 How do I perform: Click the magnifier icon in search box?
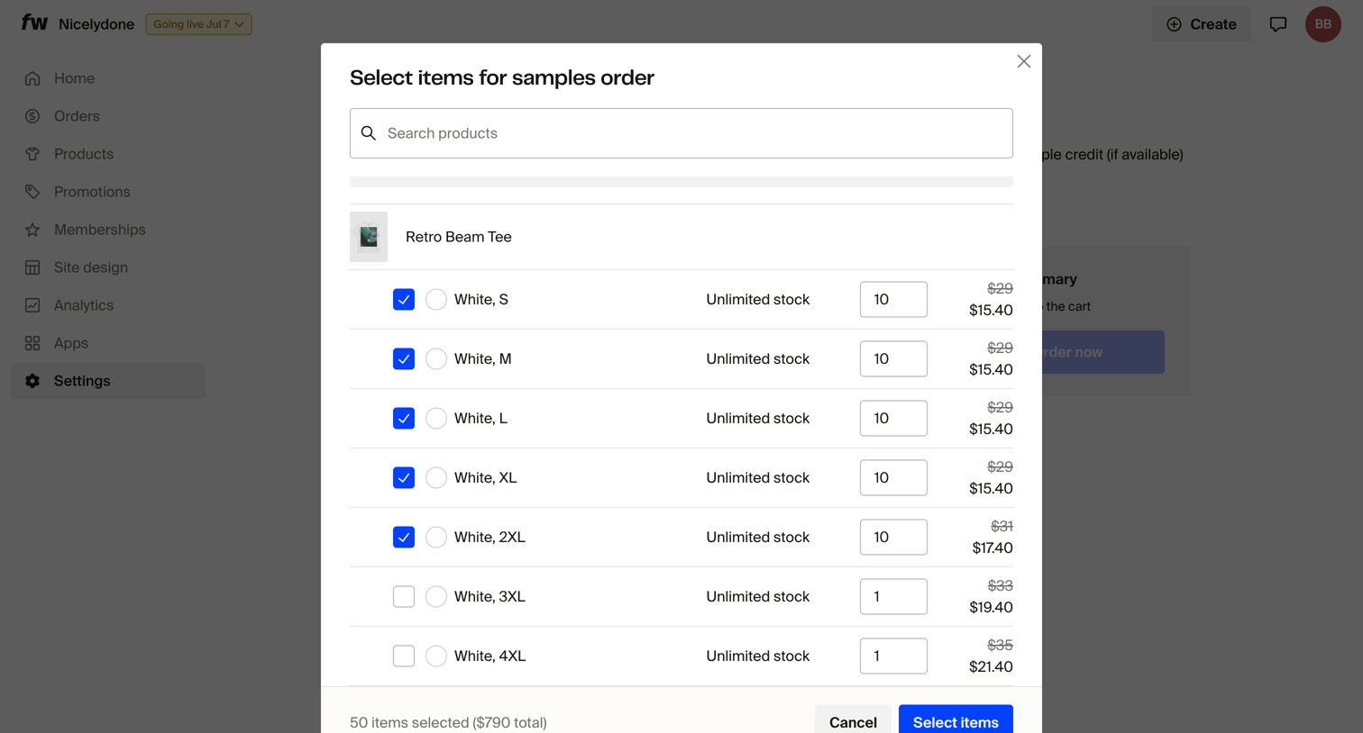pos(369,133)
